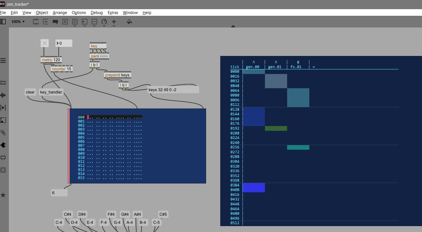
Task: Open the Arrange menu
Action: (x=60, y=13)
